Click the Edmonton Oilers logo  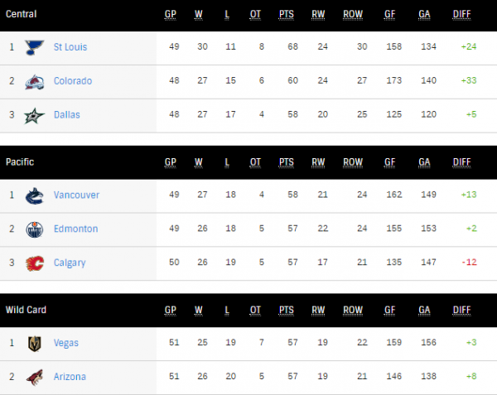click(34, 229)
